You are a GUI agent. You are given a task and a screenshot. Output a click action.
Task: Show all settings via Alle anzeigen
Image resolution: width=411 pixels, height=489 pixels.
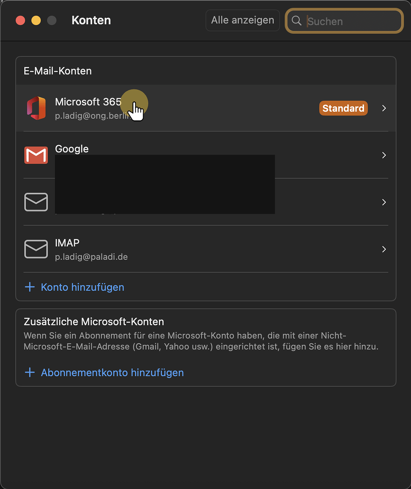pyautogui.click(x=243, y=20)
